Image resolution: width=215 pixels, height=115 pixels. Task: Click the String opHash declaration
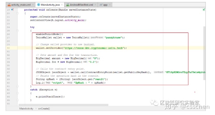(72, 79)
